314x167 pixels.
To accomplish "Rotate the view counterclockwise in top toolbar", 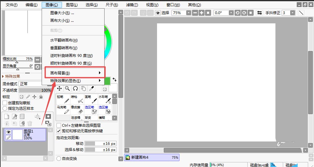I will click(238, 13).
